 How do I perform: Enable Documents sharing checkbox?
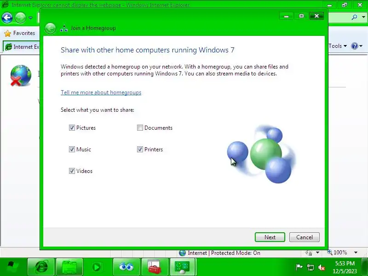pos(140,128)
